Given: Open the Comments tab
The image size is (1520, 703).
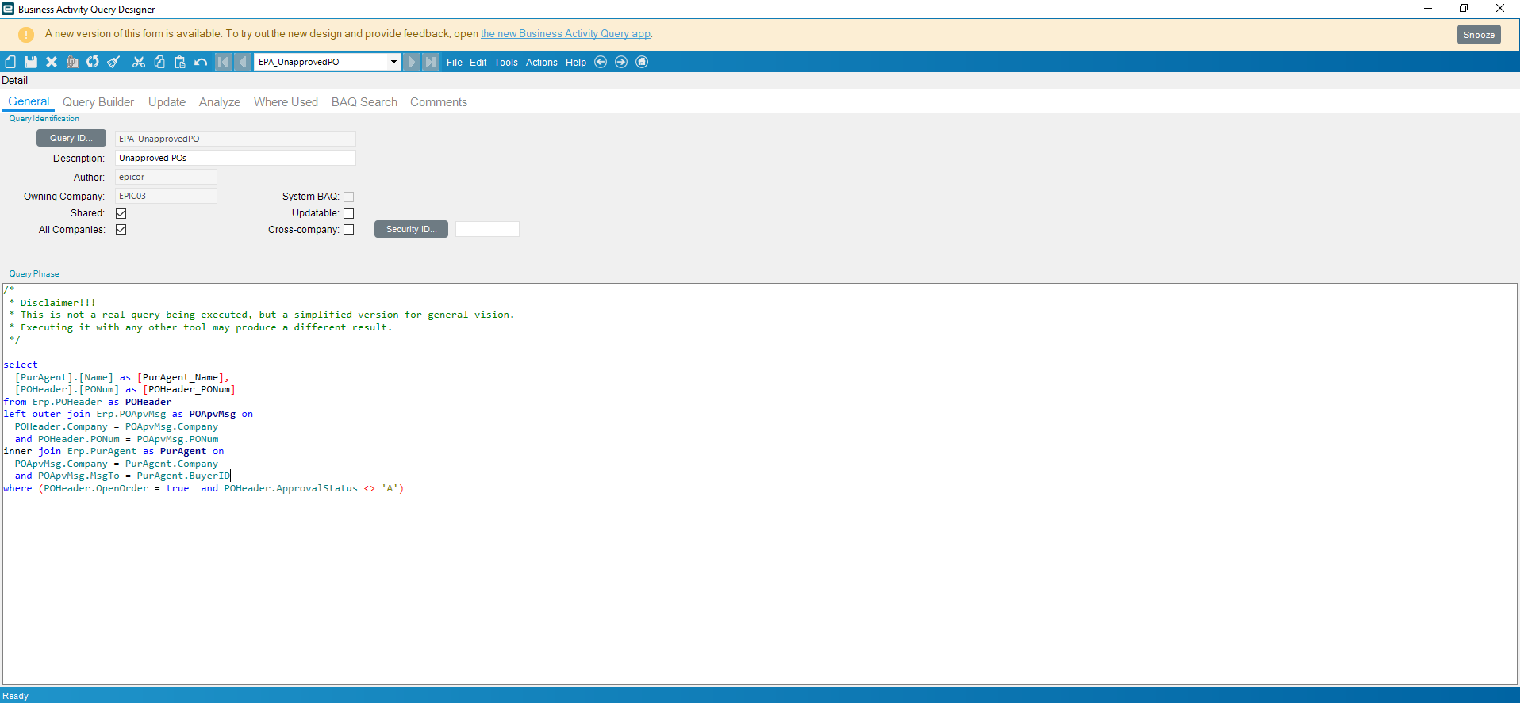Looking at the screenshot, I should [x=439, y=102].
